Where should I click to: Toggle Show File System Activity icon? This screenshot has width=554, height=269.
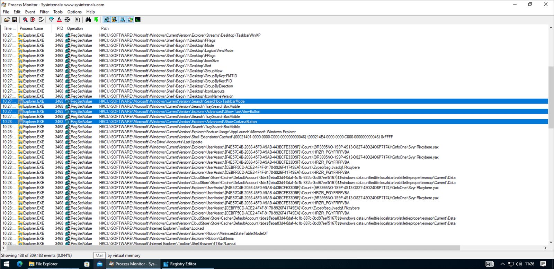(x=114, y=20)
